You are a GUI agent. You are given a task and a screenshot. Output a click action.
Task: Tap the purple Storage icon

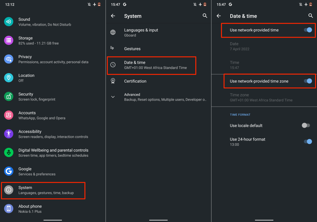[x=9, y=40]
